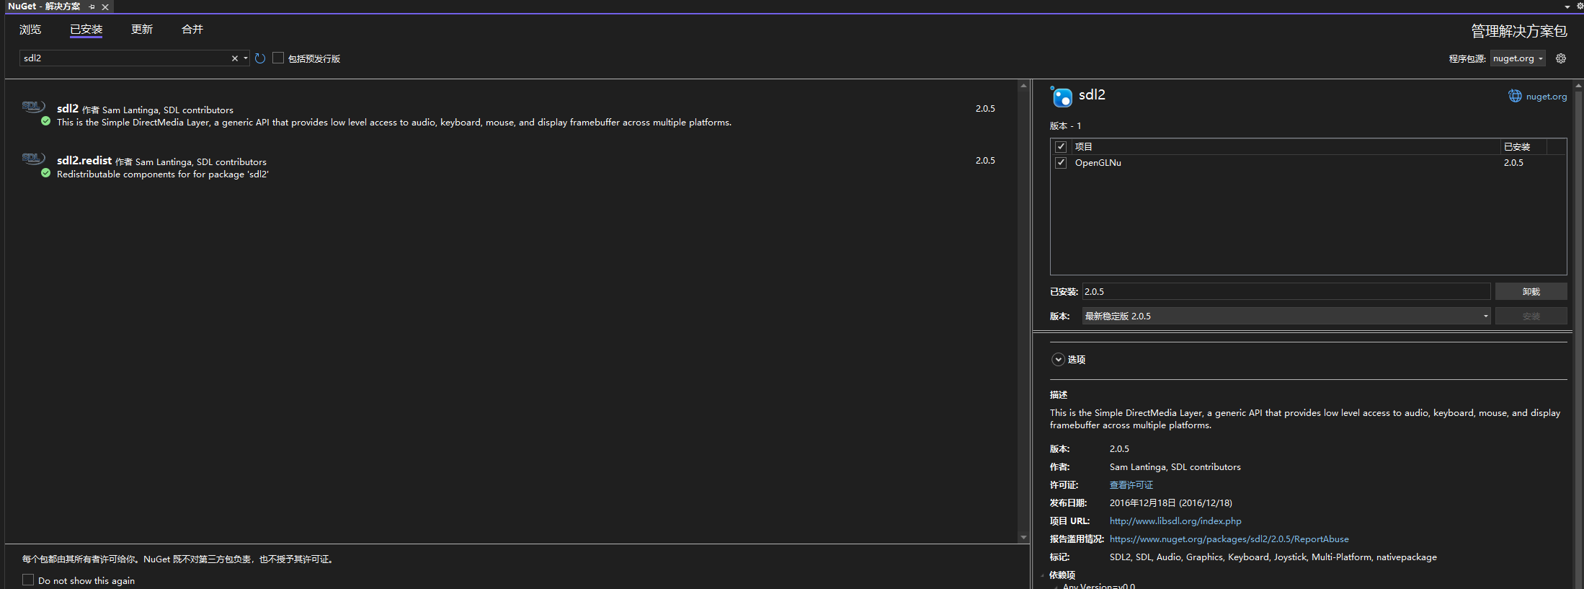This screenshot has height=589, width=1584.
Task: Click the project column header
Action: (x=1286, y=146)
